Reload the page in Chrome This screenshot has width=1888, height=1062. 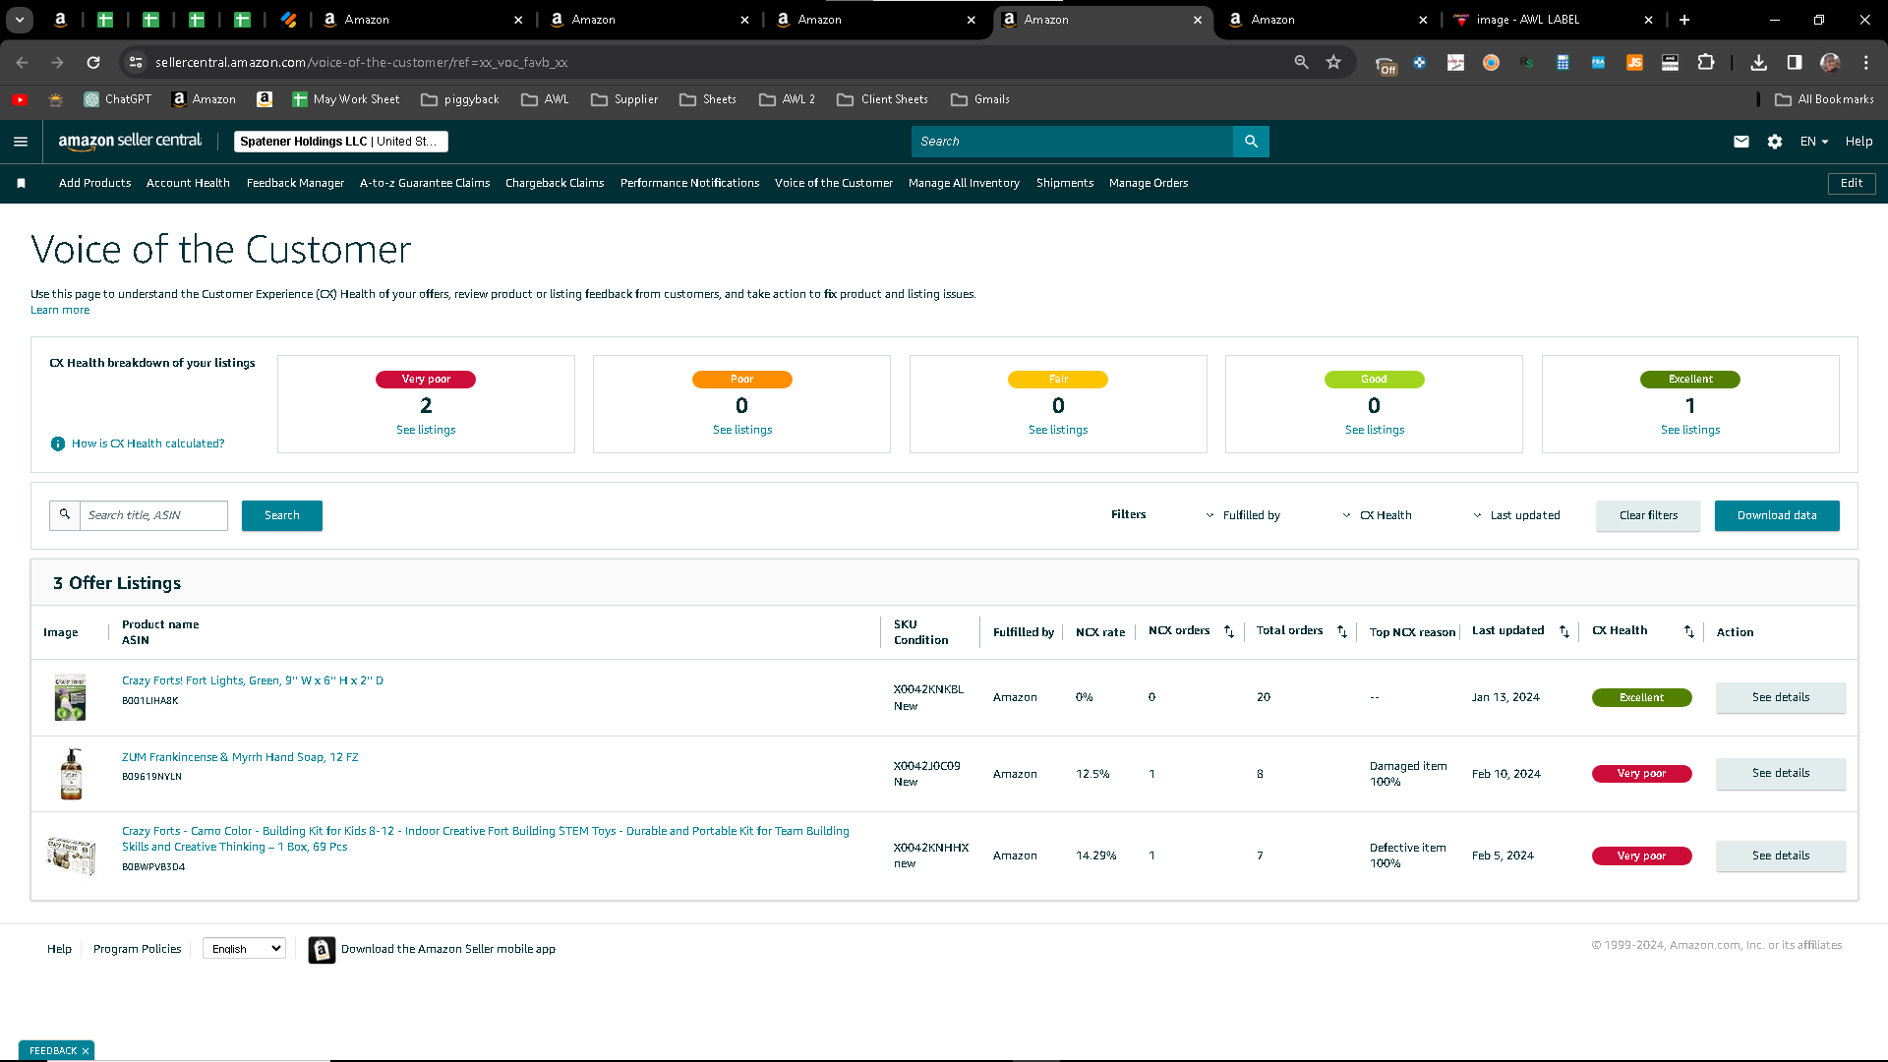click(x=93, y=62)
